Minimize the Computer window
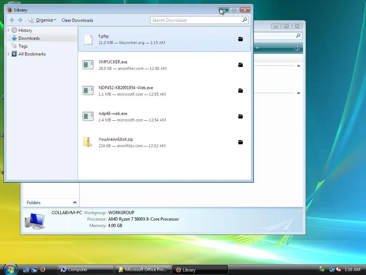The height and width of the screenshot is (275, 366). 276,26
